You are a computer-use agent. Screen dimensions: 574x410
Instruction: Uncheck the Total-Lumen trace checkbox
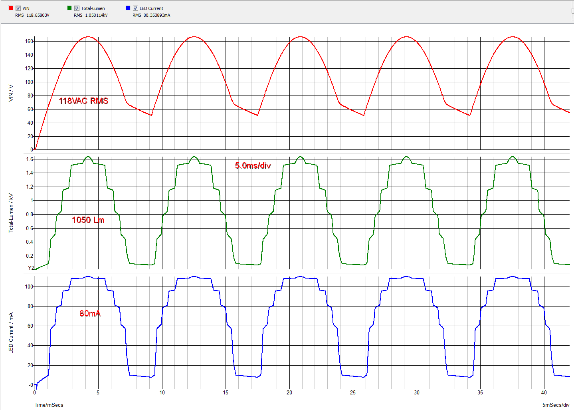[77, 8]
